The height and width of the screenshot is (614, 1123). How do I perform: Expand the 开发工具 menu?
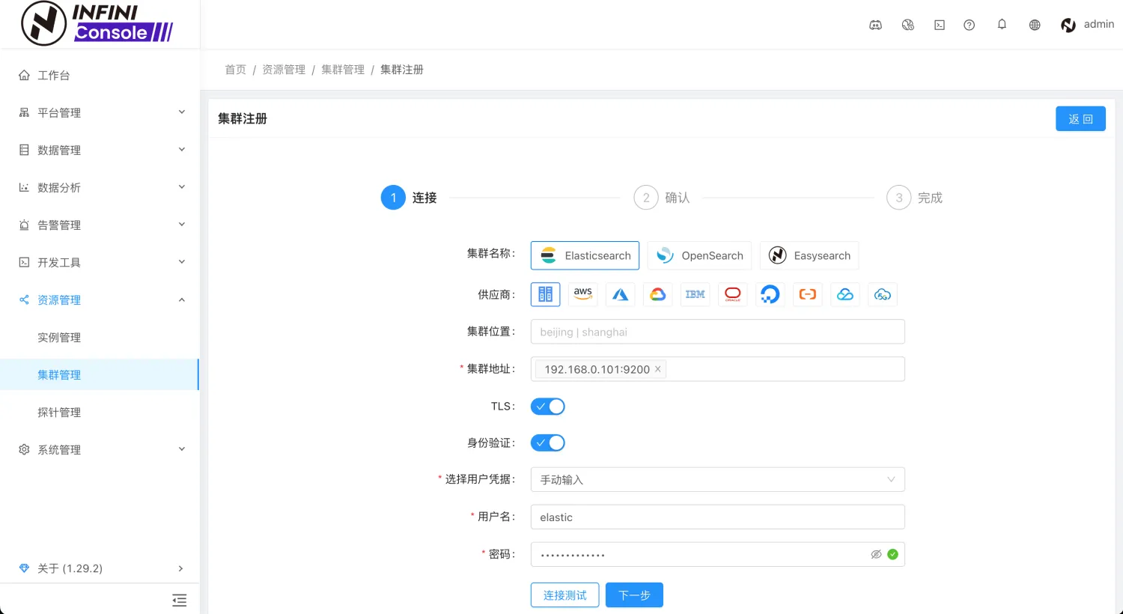pos(100,262)
